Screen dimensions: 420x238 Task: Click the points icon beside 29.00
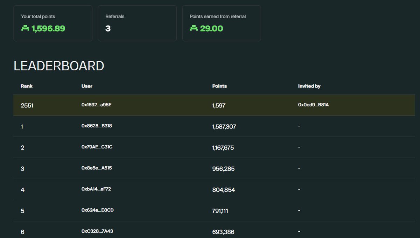(x=194, y=28)
